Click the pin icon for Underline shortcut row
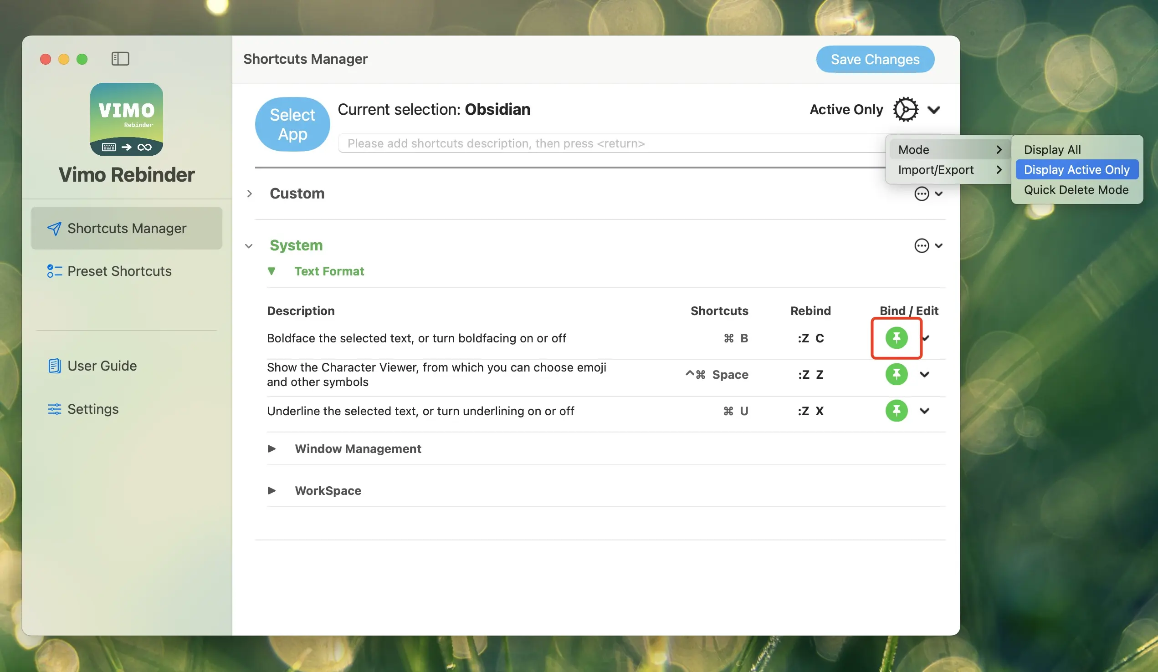Viewport: 1158px width, 672px height. coord(896,411)
